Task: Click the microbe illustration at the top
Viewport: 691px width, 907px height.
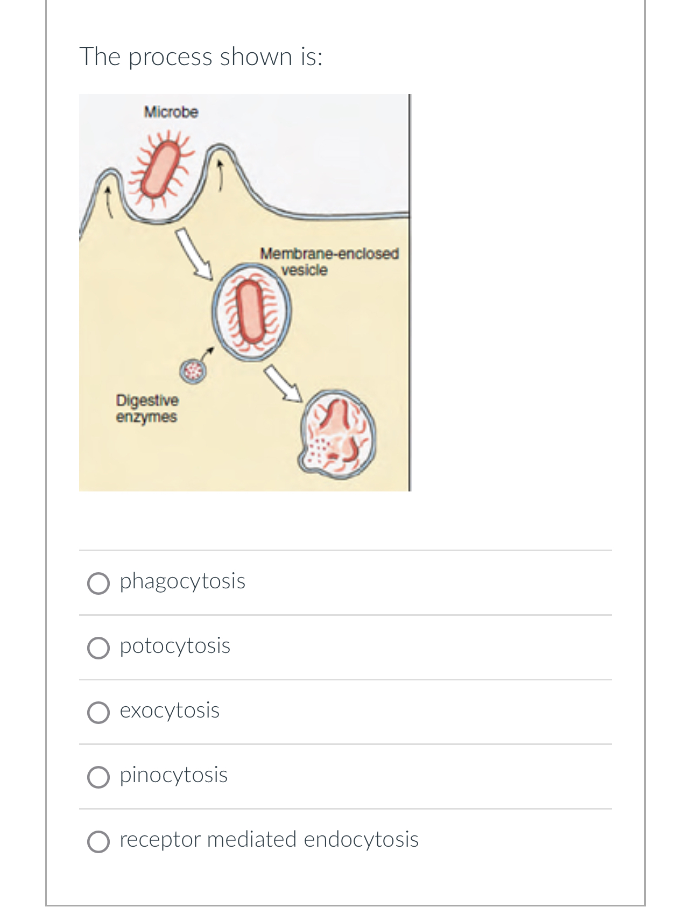Action: pos(161,170)
